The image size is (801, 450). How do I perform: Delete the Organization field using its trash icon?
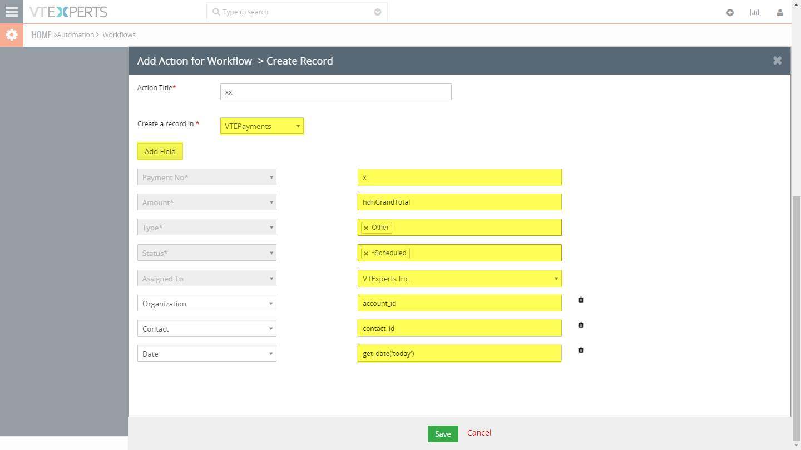tap(580, 300)
